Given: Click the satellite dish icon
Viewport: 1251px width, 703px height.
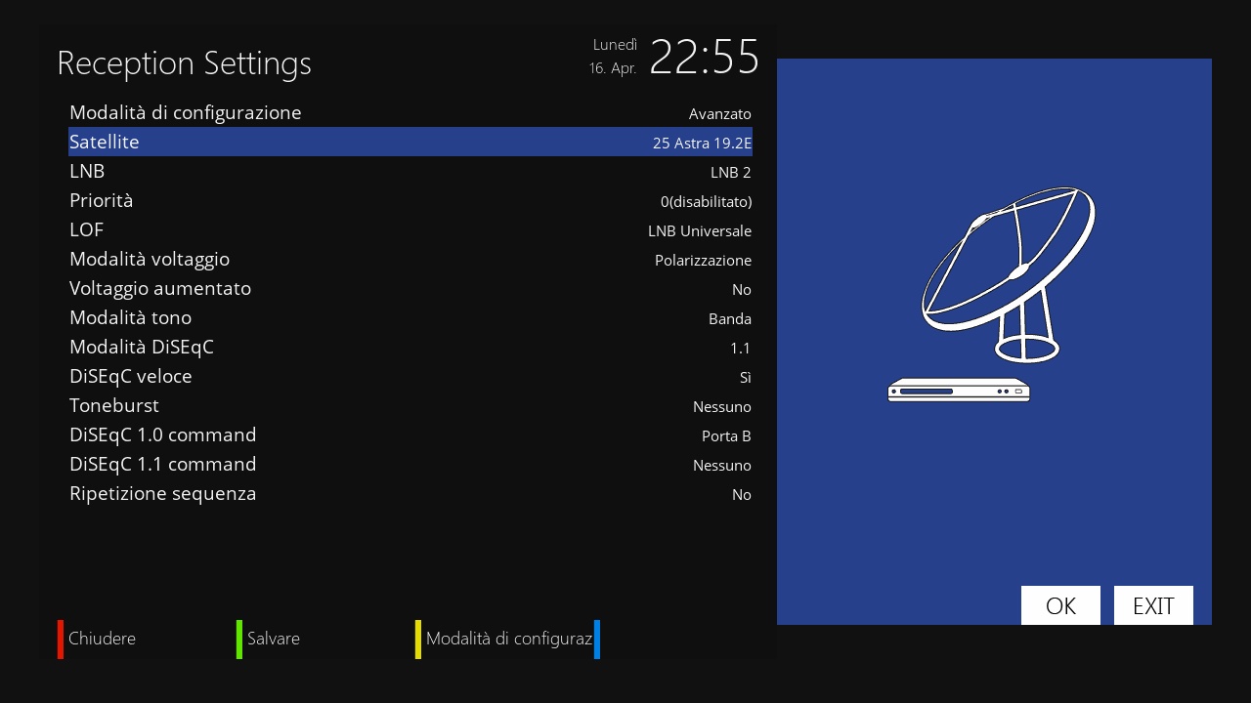Looking at the screenshot, I should pos(1009,274).
